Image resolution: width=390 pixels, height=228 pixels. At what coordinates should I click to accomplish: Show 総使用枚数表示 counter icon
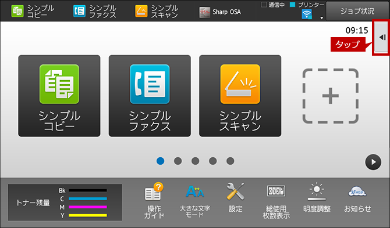tap(276, 201)
